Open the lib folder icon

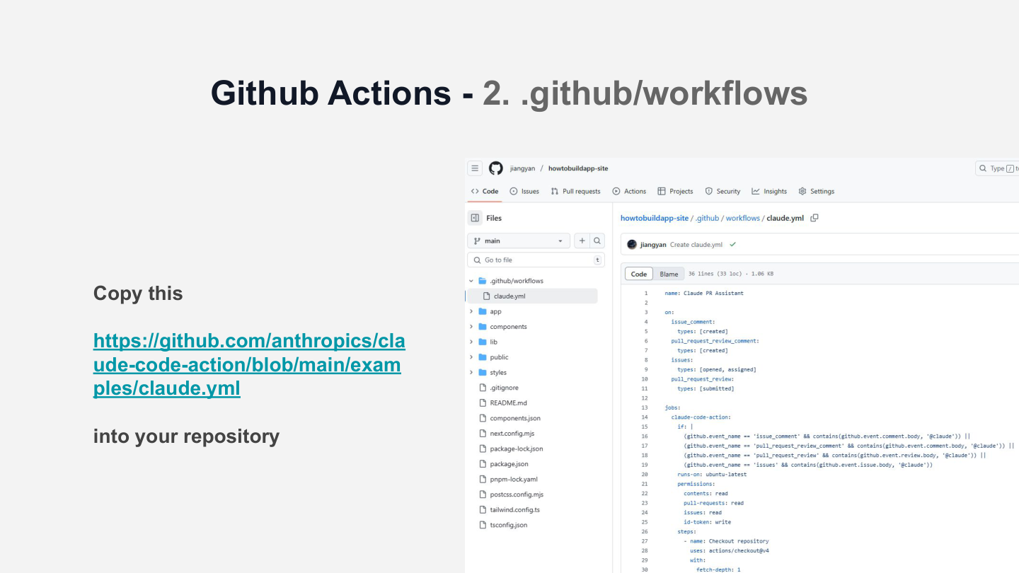coord(483,342)
